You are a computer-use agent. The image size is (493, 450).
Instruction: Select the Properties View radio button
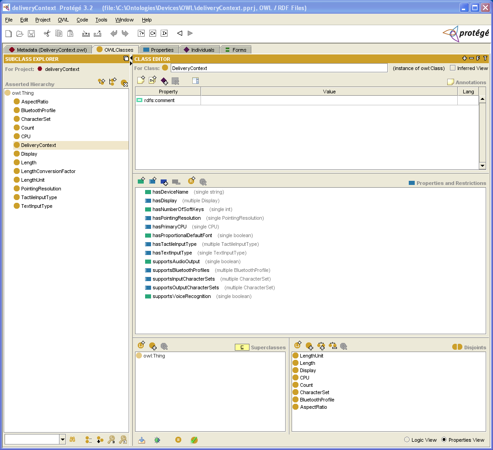(x=444, y=440)
